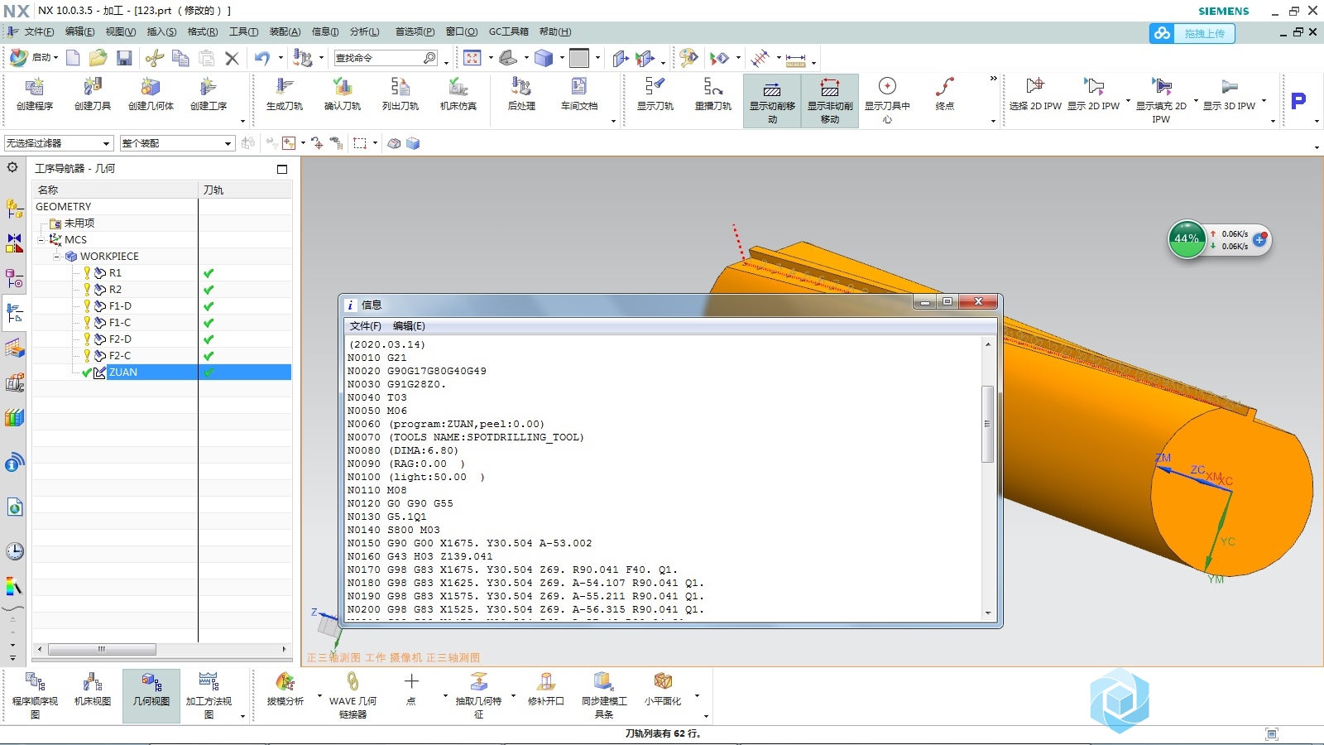Click 修补开口 patch openings icon
The width and height of the screenshot is (1324, 745).
click(546, 689)
